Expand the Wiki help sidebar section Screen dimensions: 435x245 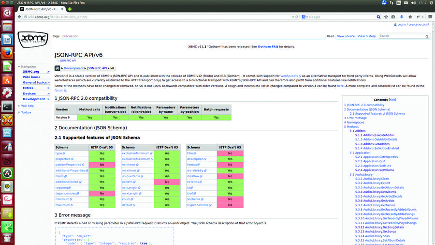pyautogui.click(x=27, y=106)
